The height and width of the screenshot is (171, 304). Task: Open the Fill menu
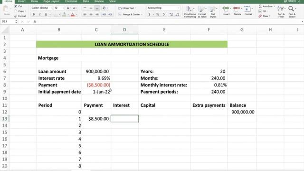pos(263,11)
